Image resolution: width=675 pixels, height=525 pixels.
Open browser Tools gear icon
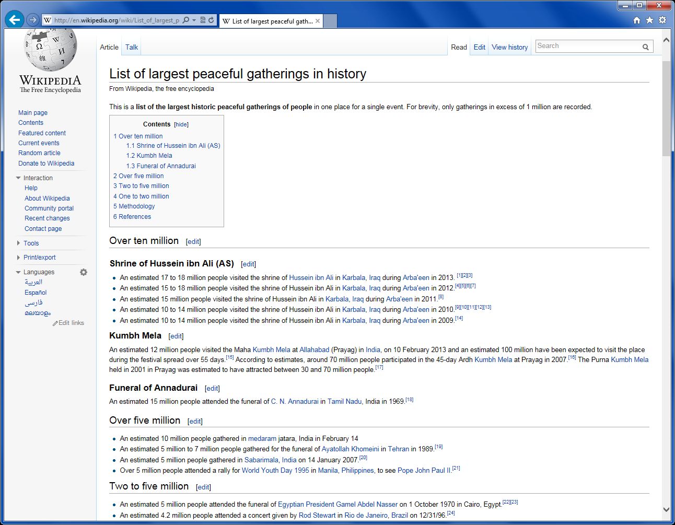(662, 20)
